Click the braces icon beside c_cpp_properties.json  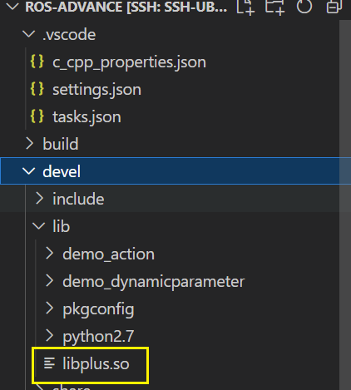point(37,62)
